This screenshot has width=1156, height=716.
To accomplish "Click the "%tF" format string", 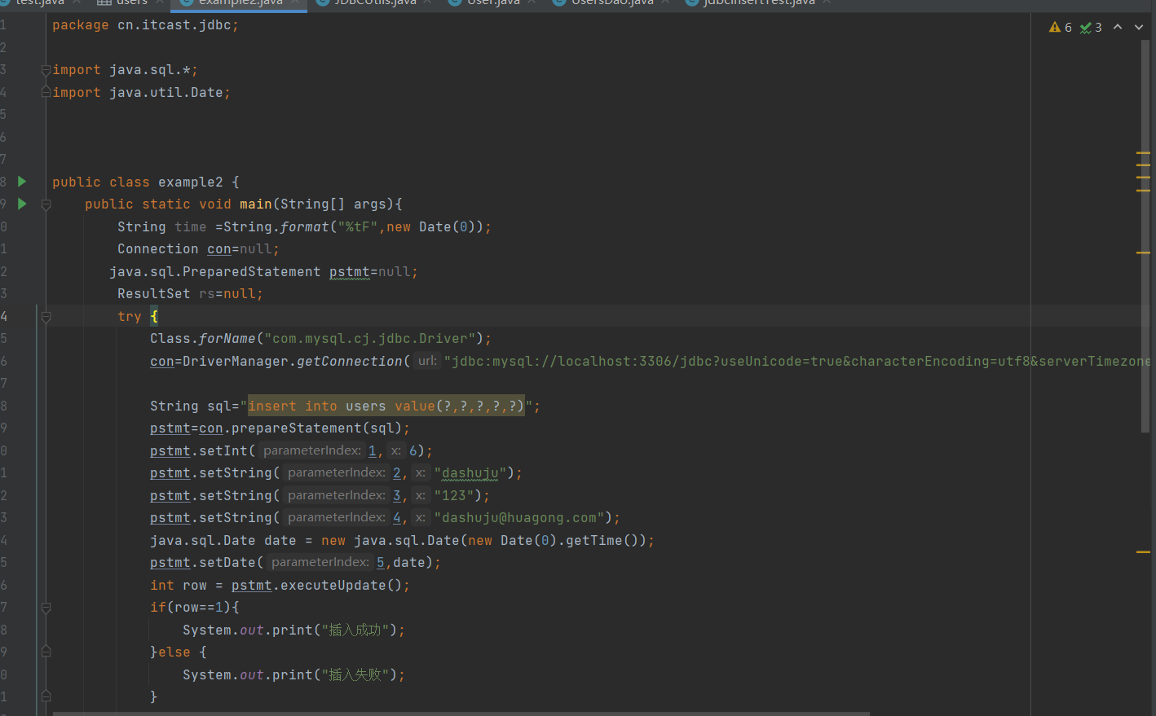I will click(358, 227).
